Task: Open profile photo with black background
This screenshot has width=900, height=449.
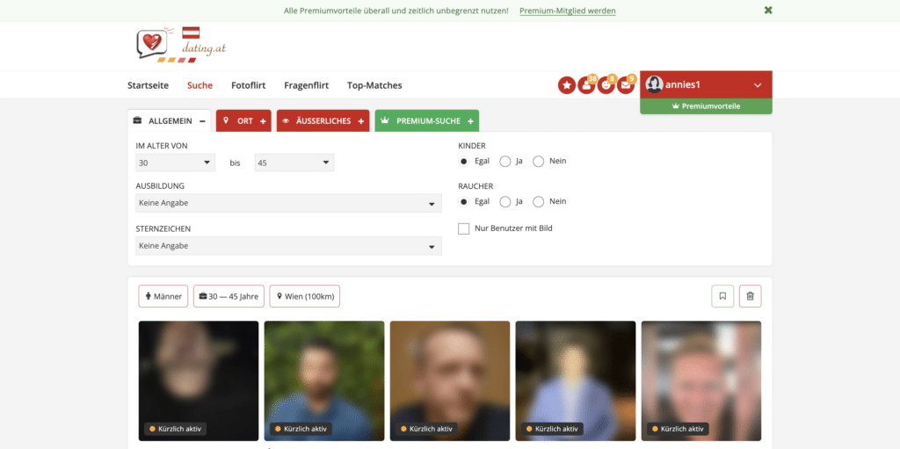Action: pos(199,380)
